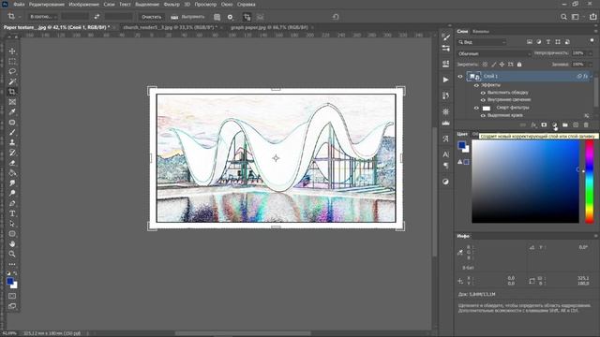
Task: Open the crop tool preset picker arrow
Action: tap(20, 17)
